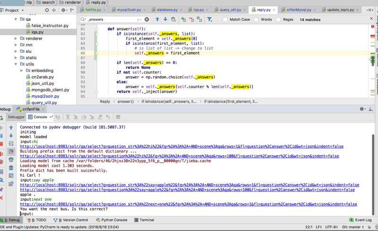Collapse the utils folder
The image size is (378, 231).
tap(16, 64)
